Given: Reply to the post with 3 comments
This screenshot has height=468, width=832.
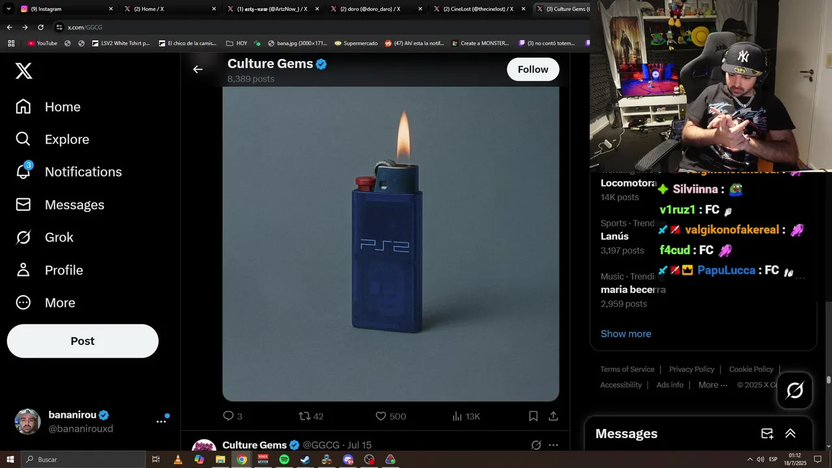Looking at the screenshot, I should 233,416.
